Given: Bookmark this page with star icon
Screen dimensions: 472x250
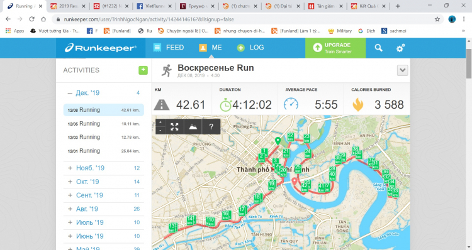Looking at the screenshot, I should click(x=437, y=19).
